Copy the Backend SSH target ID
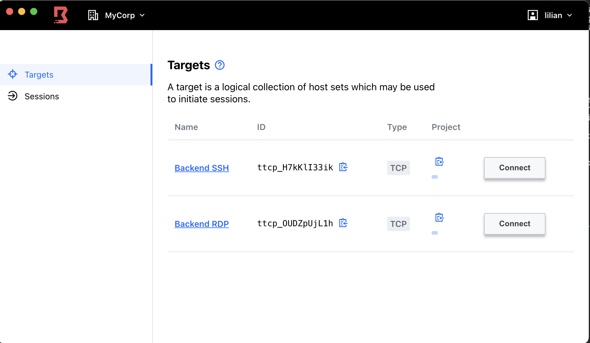Screen dimensions: 590x343 [x=343, y=167]
